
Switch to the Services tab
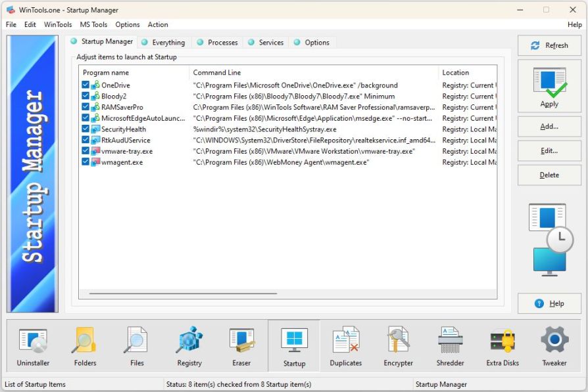click(266, 42)
